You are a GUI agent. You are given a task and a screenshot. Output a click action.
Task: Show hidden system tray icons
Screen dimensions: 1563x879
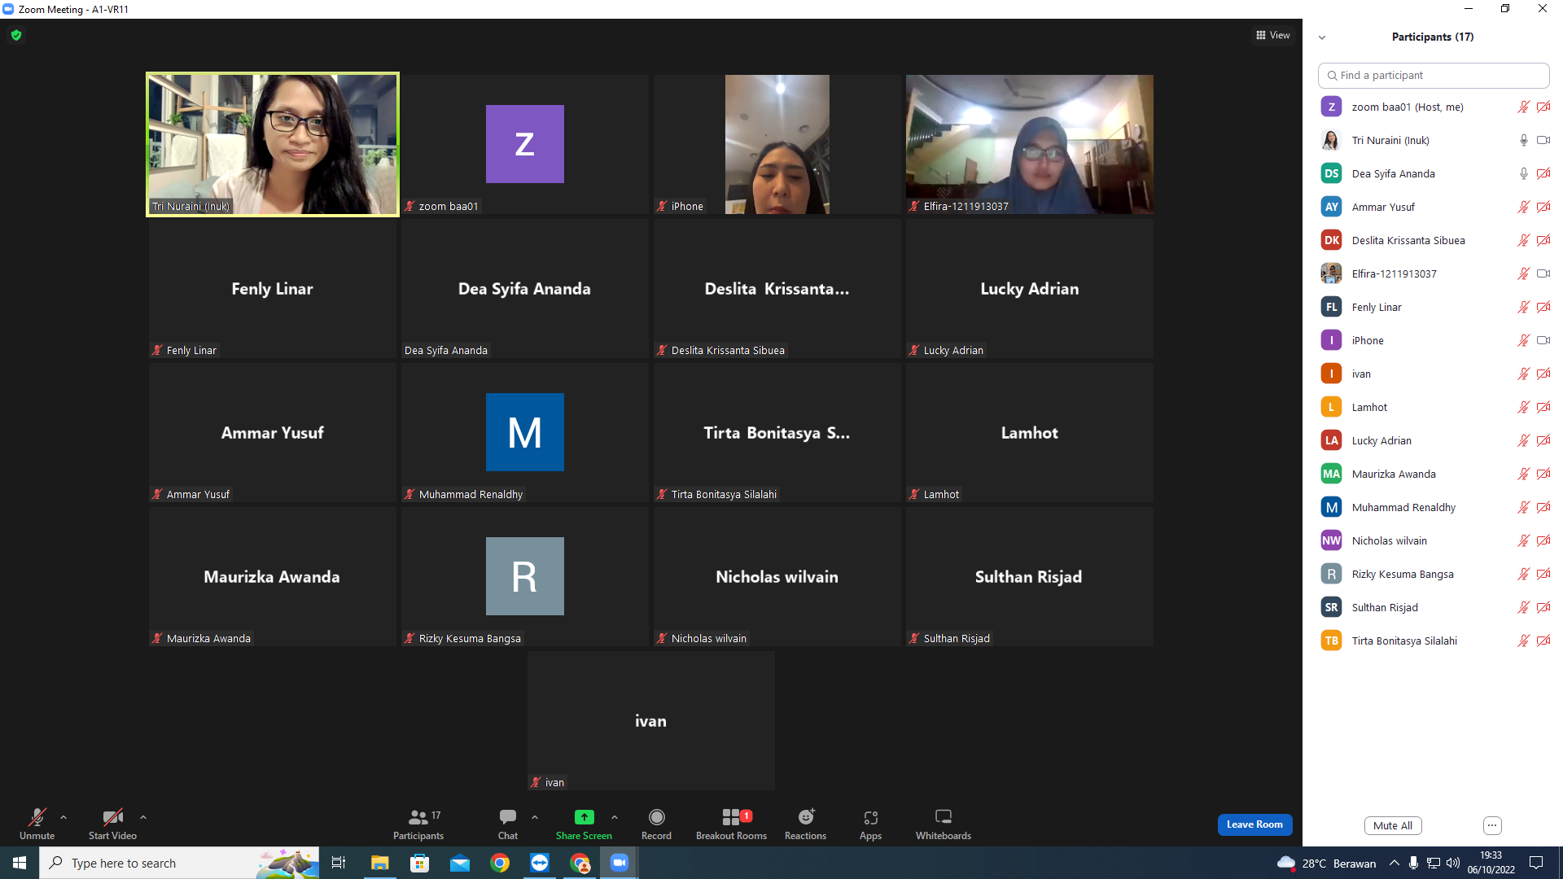point(1394,863)
